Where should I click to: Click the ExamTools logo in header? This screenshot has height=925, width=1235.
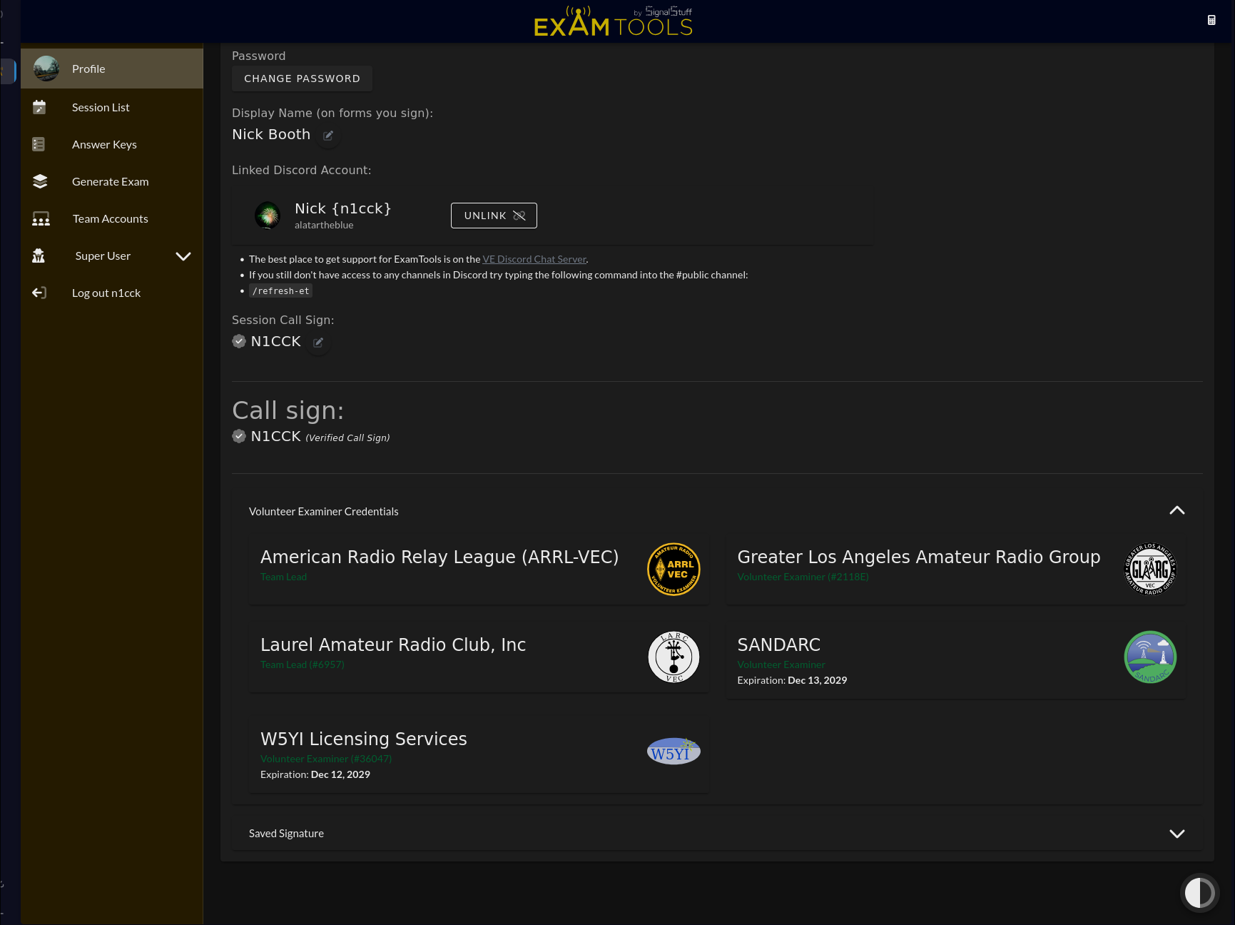pos(614,21)
